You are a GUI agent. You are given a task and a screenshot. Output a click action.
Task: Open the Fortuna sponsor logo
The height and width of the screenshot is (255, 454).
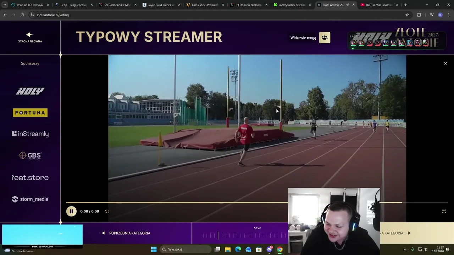pyautogui.click(x=30, y=113)
